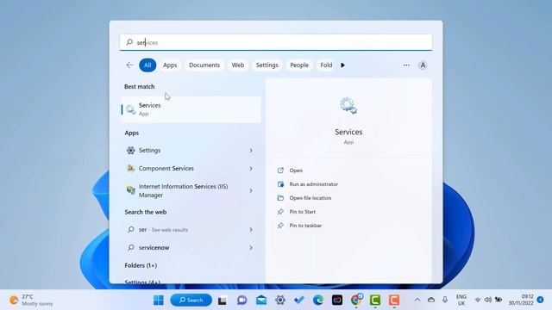Open the green Camtasia taskbar icon
The width and height of the screenshot is (552, 310).
[x=375, y=301]
